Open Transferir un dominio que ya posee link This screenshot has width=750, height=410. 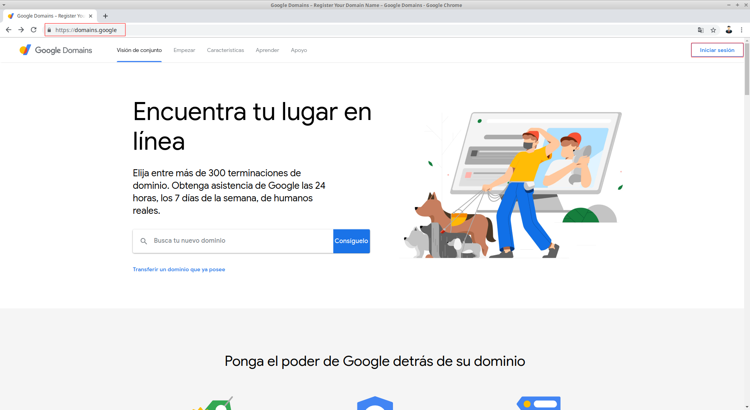[179, 269]
